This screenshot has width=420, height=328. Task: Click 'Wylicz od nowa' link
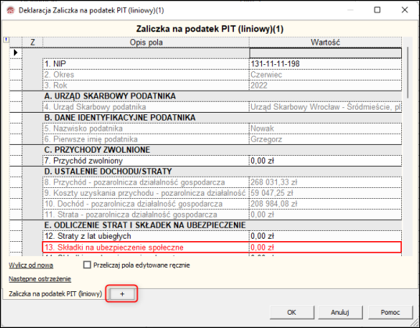click(x=31, y=265)
